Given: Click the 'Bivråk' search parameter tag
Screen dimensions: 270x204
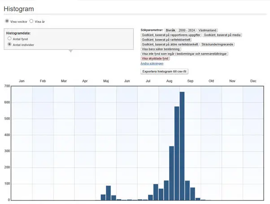Looking at the screenshot, I should tap(170, 30).
